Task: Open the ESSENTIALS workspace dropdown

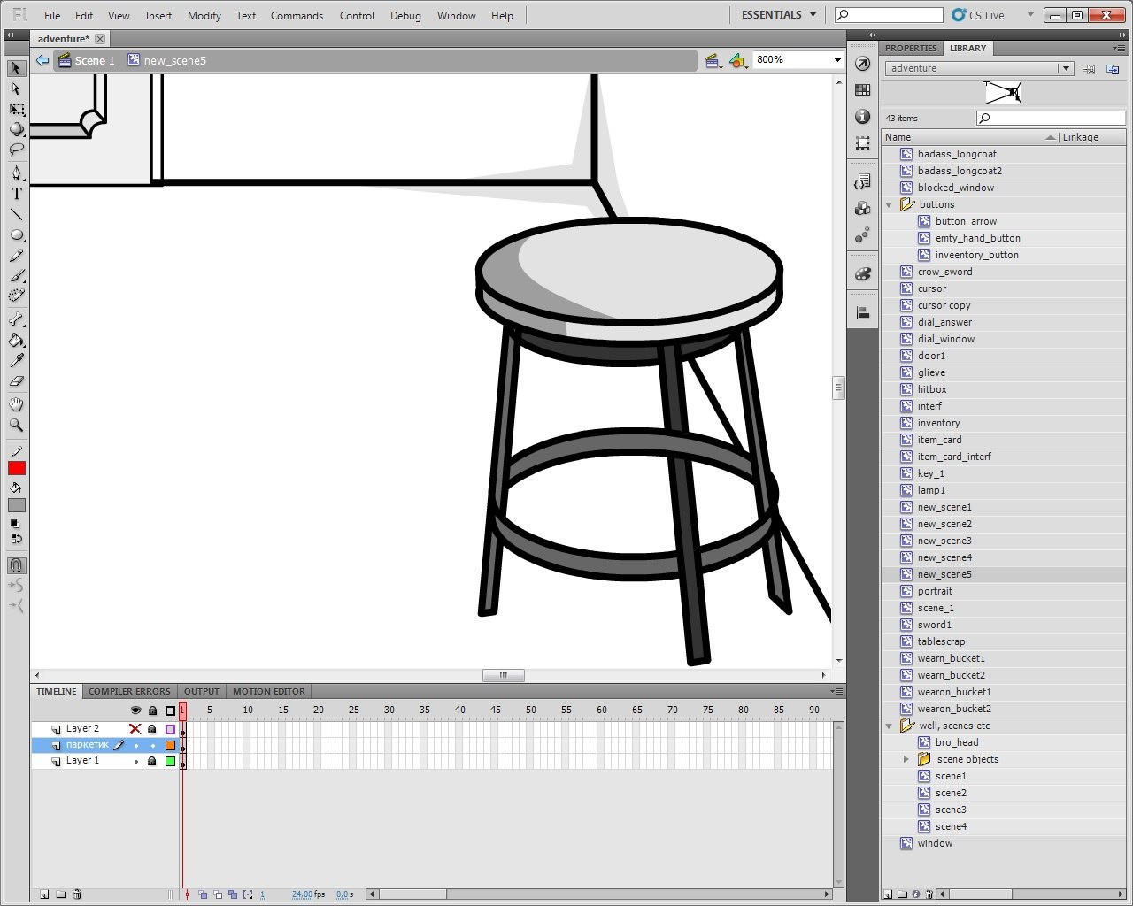Action: point(779,15)
